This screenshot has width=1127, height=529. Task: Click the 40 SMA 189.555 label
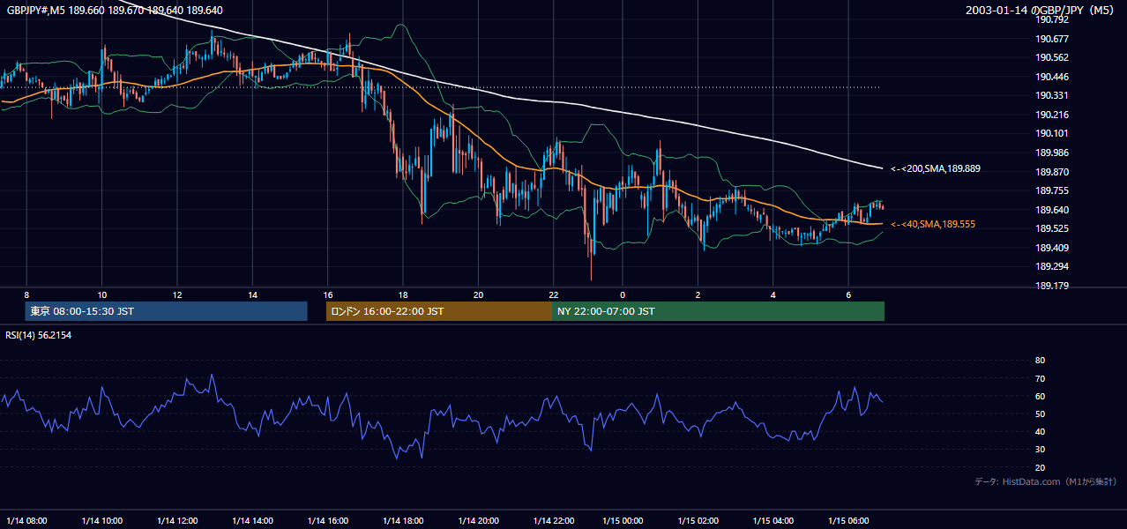pos(933,224)
